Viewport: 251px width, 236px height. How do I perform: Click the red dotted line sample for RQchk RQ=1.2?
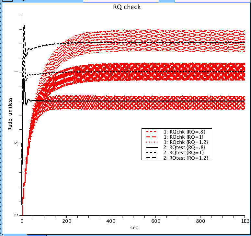(x=152, y=142)
